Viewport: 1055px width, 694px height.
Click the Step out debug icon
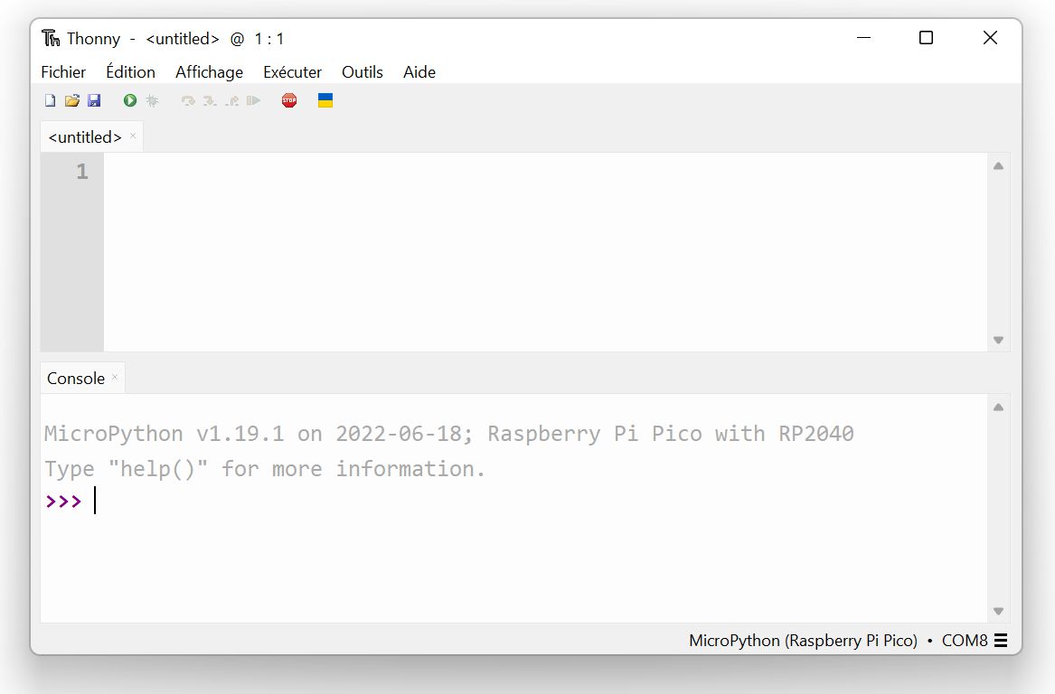232,101
